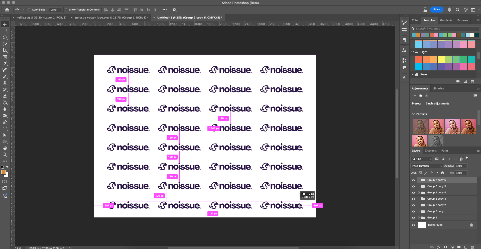Hide the Group 2 copy layer
481x249 pixels.
tap(414, 211)
